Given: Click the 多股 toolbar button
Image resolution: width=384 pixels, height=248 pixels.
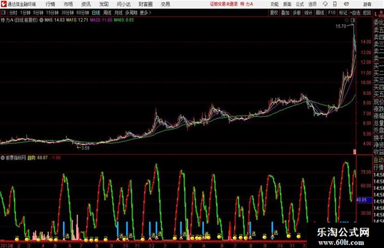Looking at the screenshot, I should click(297, 13).
